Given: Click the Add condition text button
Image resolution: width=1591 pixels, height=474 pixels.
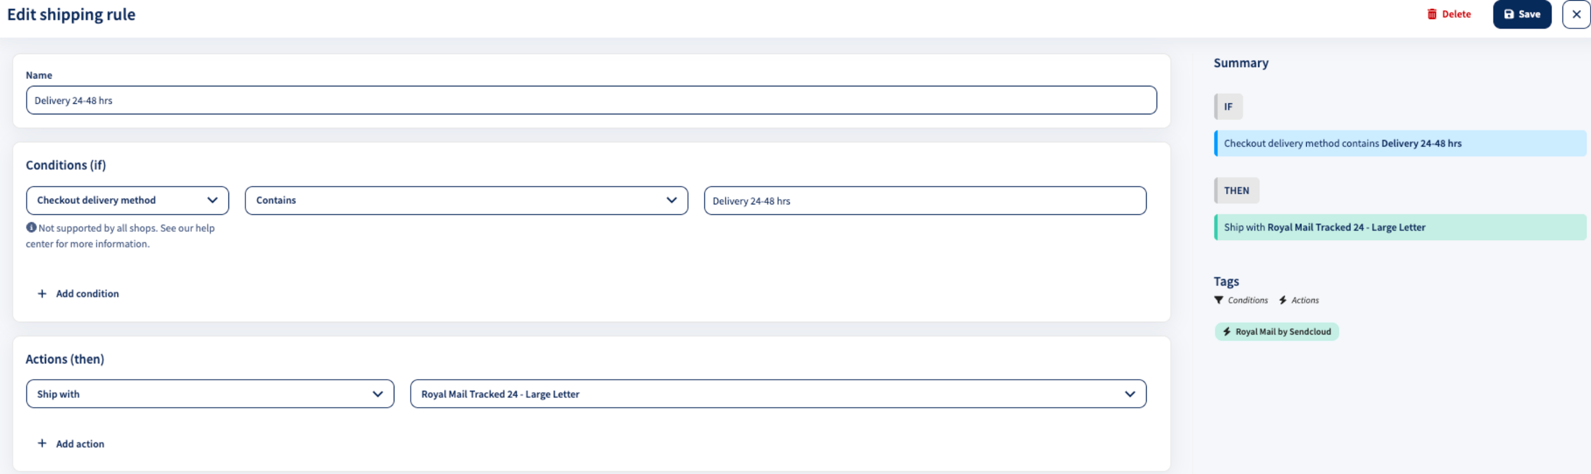Looking at the screenshot, I should (x=88, y=293).
